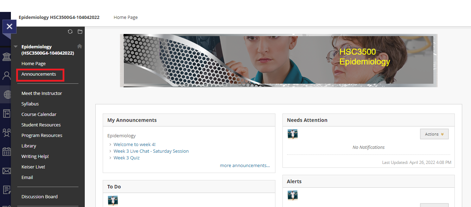Click avatar thumbnail in Needs Attention
Viewport: 471px width, 207px height.
[x=292, y=134]
